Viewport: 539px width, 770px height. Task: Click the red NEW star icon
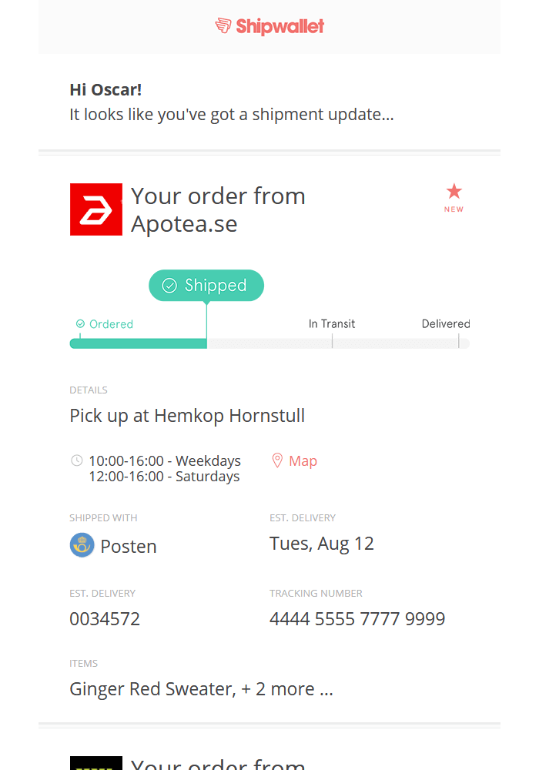[454, 192]
